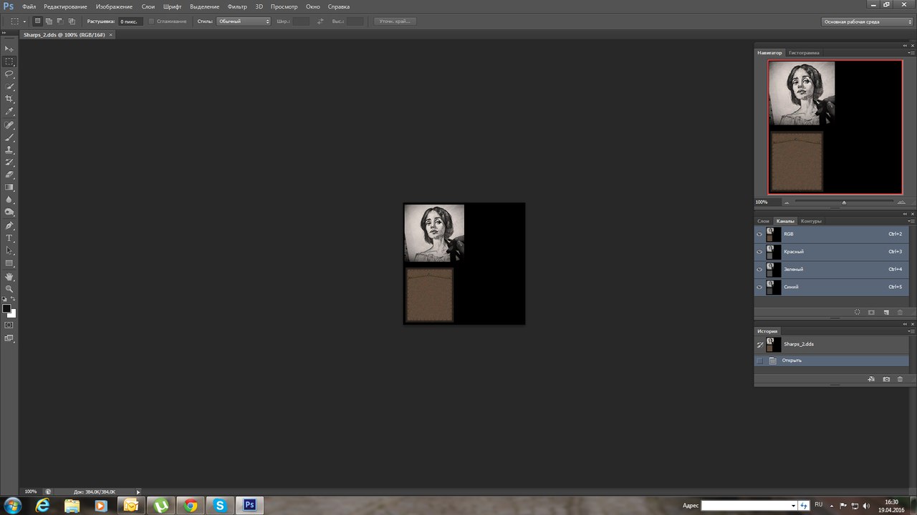Image resolution: width=917 pixels, height=515 pixels.
Task: Select the Rectangular Marquee tool in the tools panel
Action: pos(10,62)
